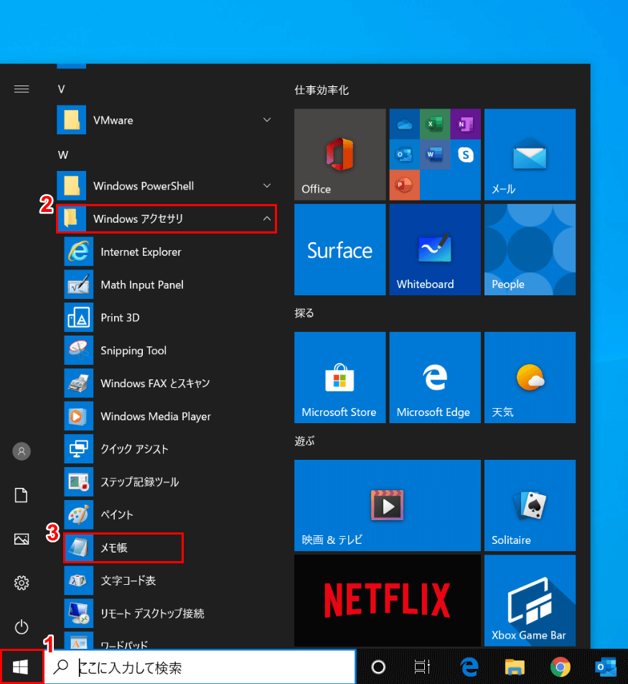Click the Power icon in Start sidebar
This screenshot has width=628, height=684.
point(22,627)
